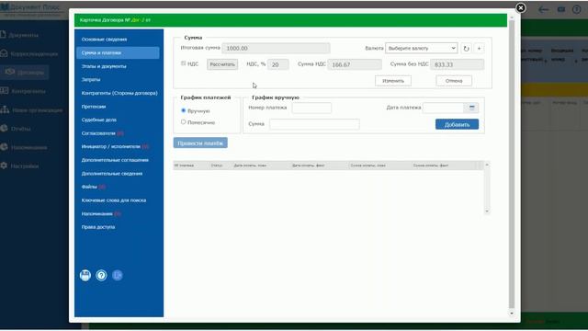Open Основные сведения section
This screenshot has width=588, height=331.
104,40
